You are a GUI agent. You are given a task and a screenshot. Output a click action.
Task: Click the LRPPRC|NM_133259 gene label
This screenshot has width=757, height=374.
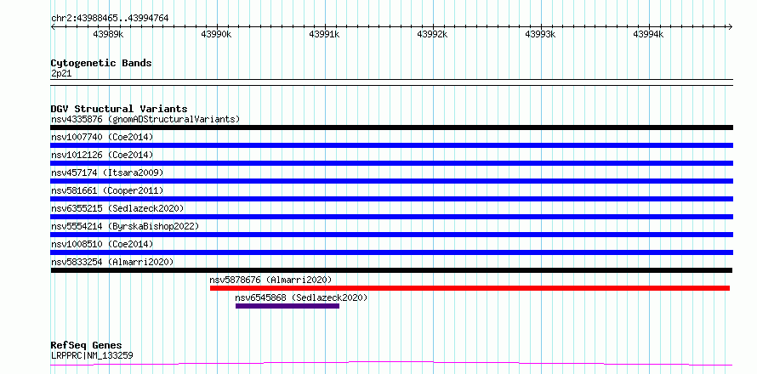(92, 355)
